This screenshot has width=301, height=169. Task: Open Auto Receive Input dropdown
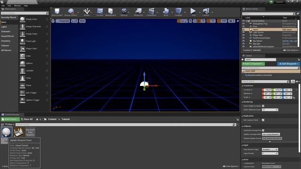tap(270, 149)
